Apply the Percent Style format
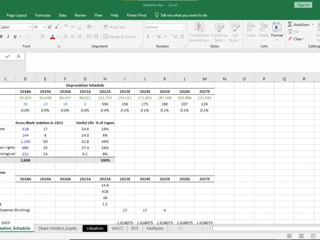The image size is (320, 240). (x=159, y=36)
